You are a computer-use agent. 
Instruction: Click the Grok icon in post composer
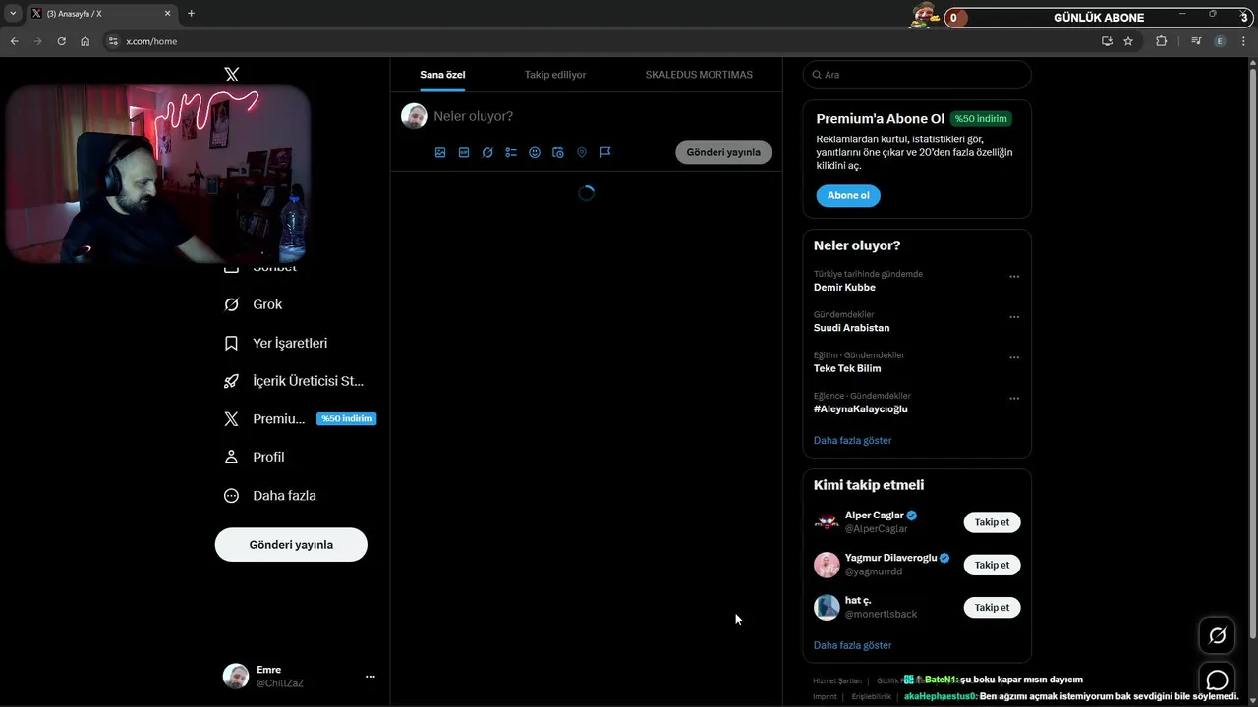click(x=487, y=152)
